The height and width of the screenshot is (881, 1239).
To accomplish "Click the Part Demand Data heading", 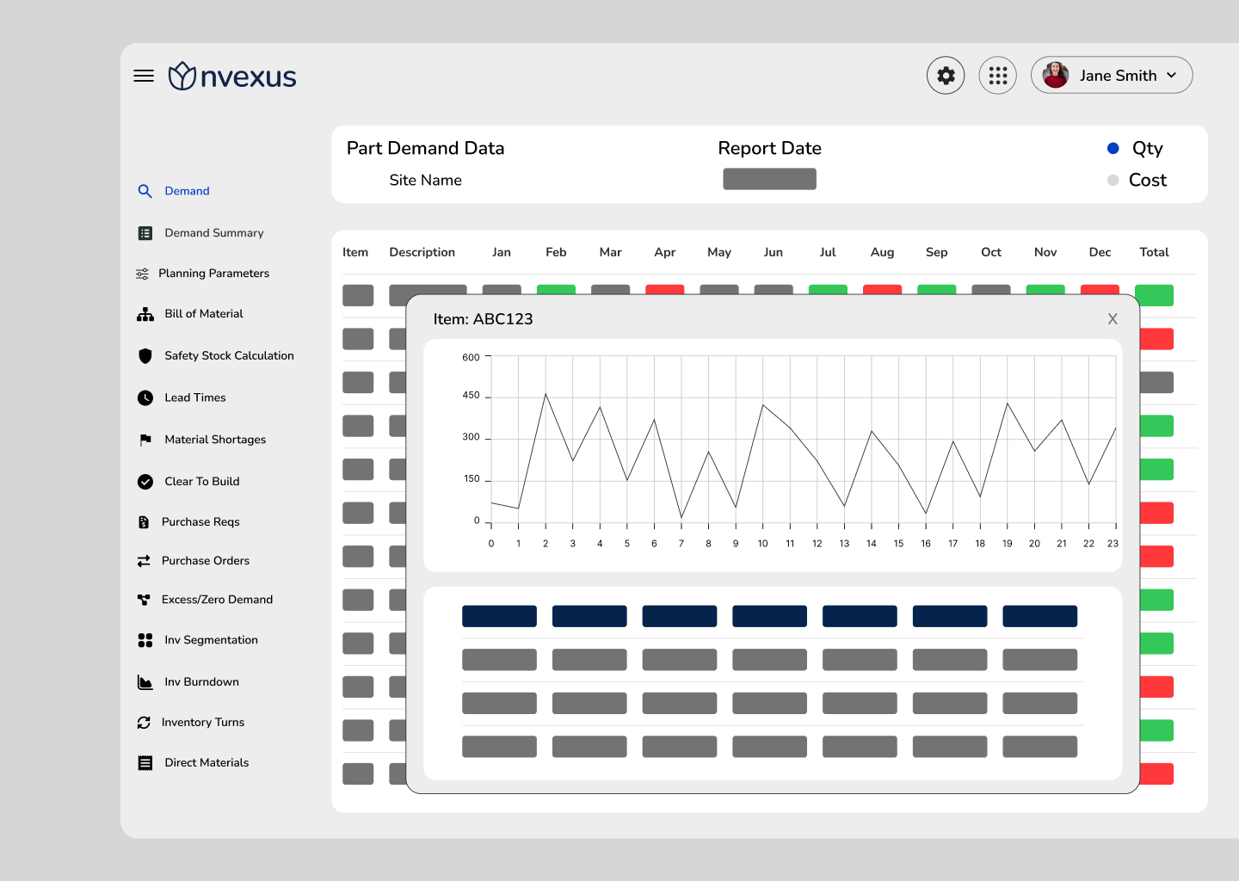I will tap(425, 148).
